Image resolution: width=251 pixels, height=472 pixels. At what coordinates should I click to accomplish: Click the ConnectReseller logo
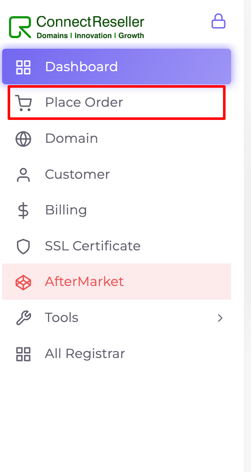pos(77,27)
